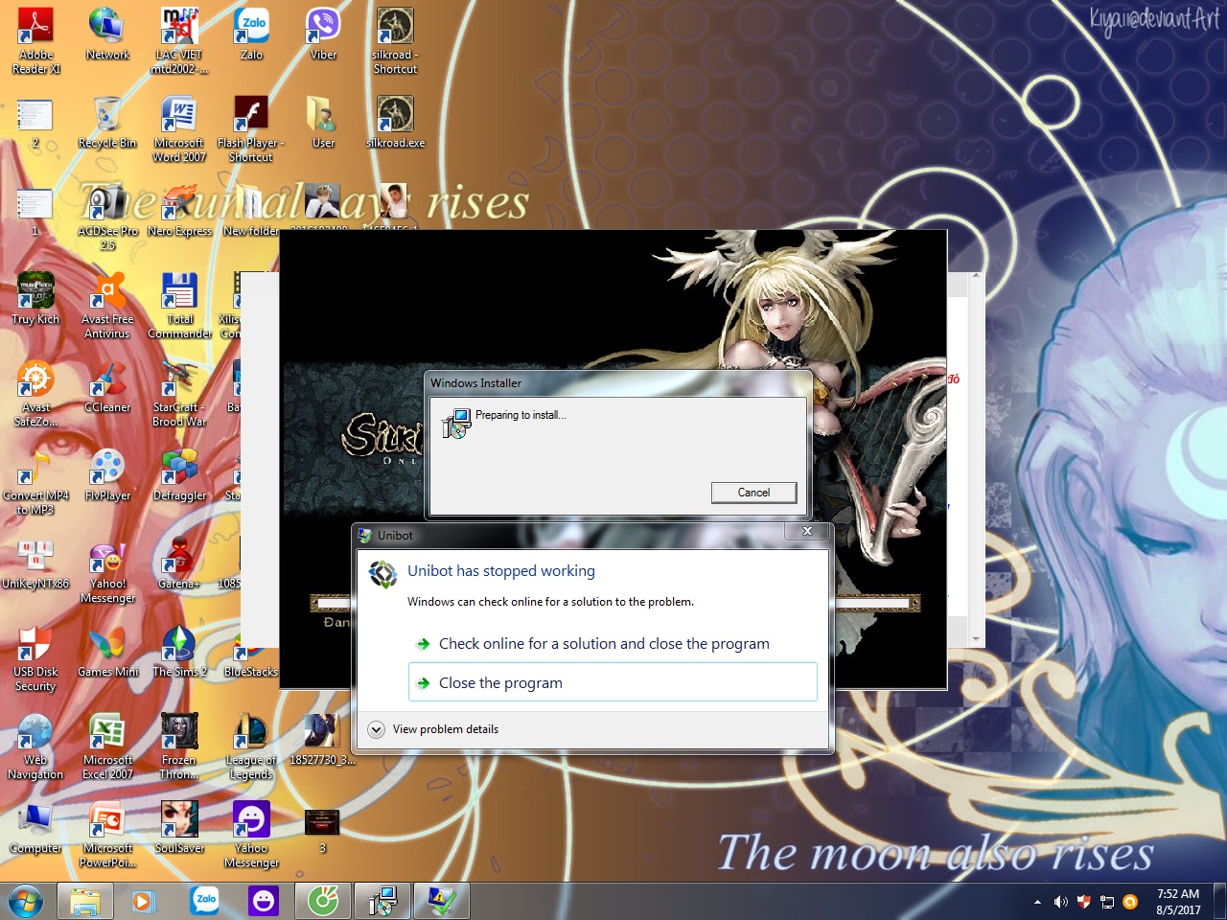The height and width of the screenshot is (920, 1227).
Task: Open purple Yahoo Messenger icon on desktop
Action: 251,834
